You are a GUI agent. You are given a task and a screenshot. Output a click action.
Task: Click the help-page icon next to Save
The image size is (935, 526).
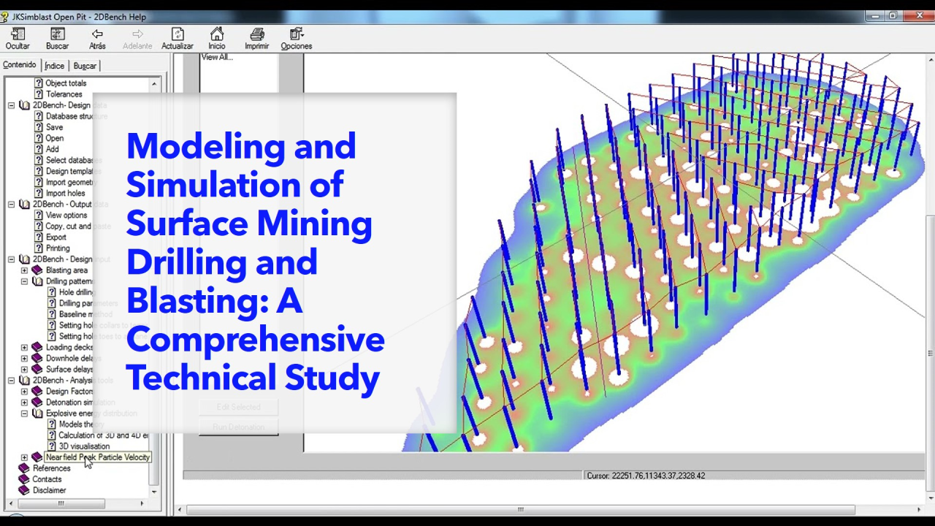[39, 127]
